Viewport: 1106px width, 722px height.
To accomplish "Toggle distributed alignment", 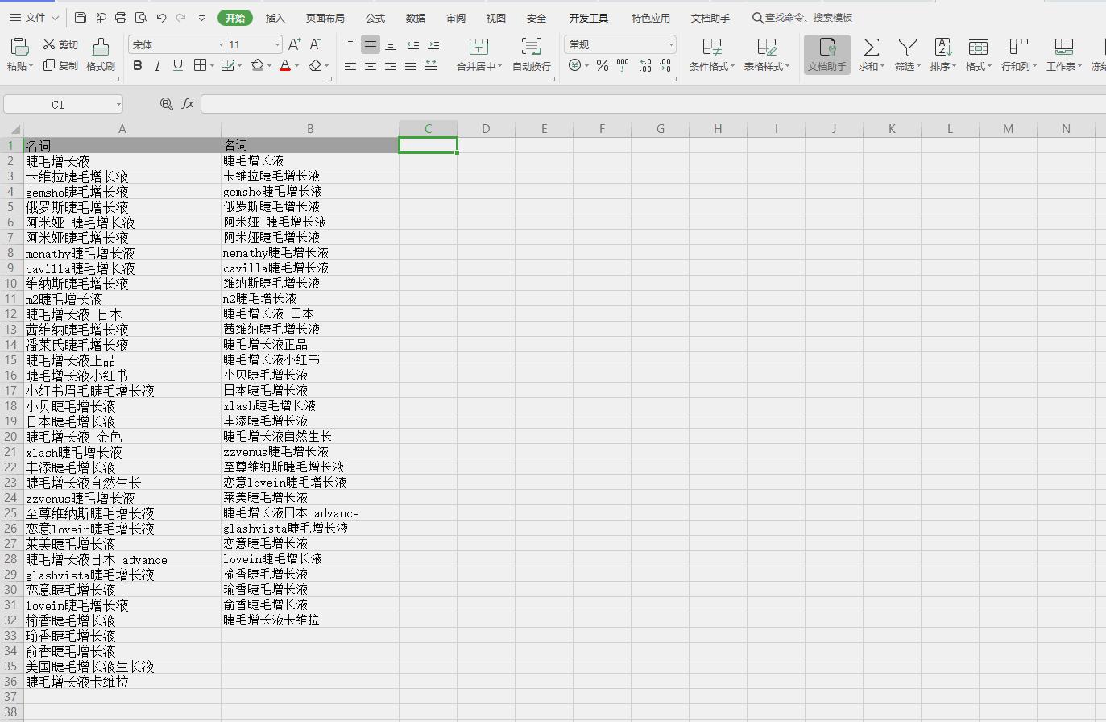I will 431,65.
